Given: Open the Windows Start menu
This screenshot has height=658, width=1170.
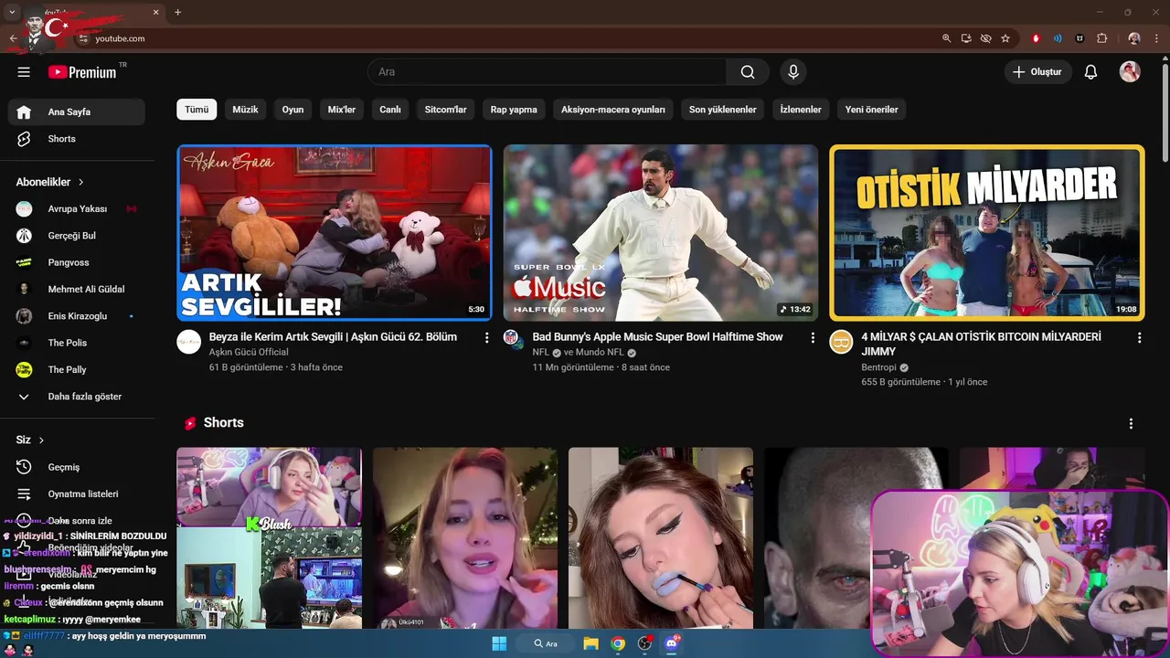Looking at the screenshot, I should pos(499,643).
